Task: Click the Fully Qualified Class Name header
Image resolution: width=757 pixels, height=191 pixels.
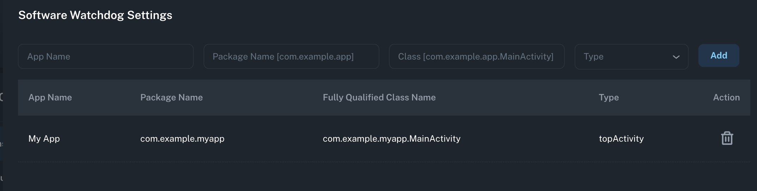Action: pyautogui.click(x=379, y=98)
